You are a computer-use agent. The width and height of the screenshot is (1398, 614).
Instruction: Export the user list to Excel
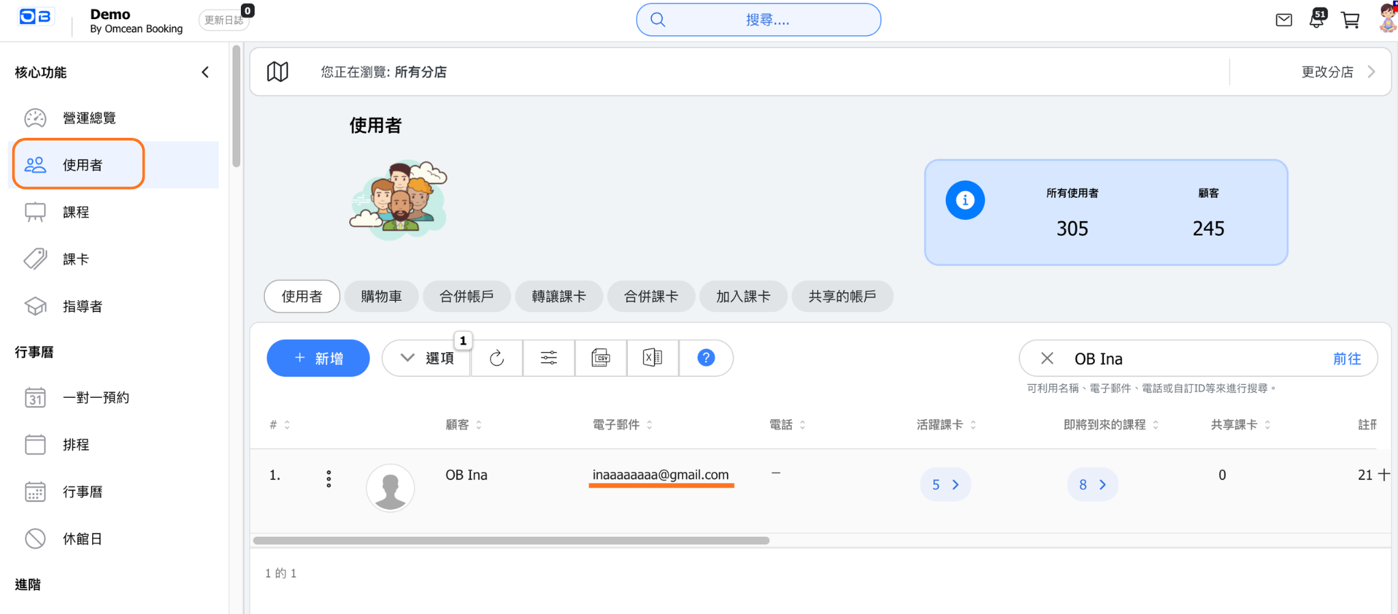pyautogui.click(x=653, y=358)
